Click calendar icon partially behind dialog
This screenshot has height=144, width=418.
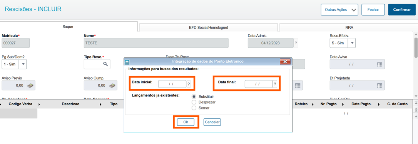298,86
